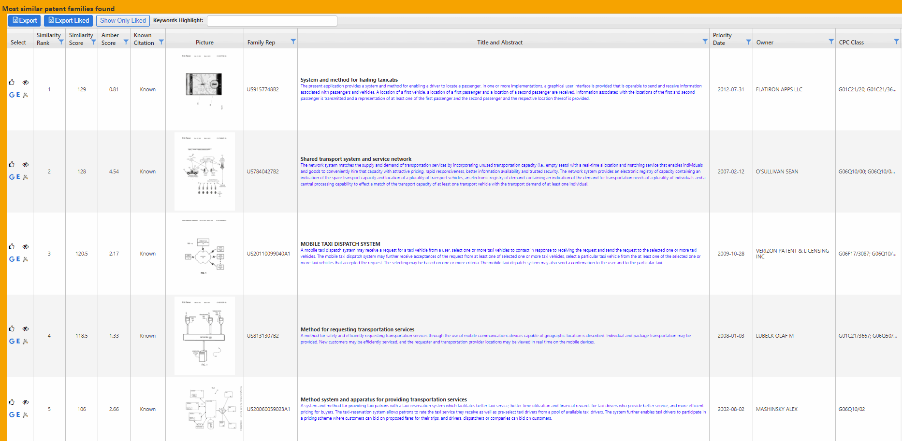Image resolution: width=902 pixels, height=441 pixels.
Task: Click the Export button
Action: 24,20
